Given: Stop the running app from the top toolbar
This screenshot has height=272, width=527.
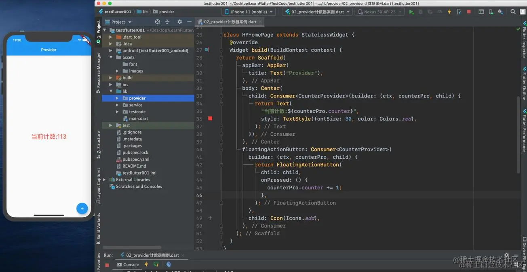Looking at the screenshot, I should click(x=469, y=12).
